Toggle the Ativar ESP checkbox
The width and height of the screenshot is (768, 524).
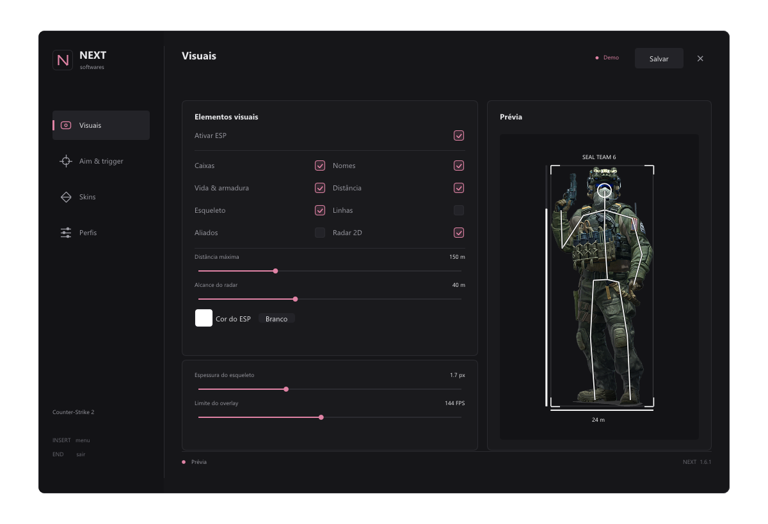pos(459,135)
